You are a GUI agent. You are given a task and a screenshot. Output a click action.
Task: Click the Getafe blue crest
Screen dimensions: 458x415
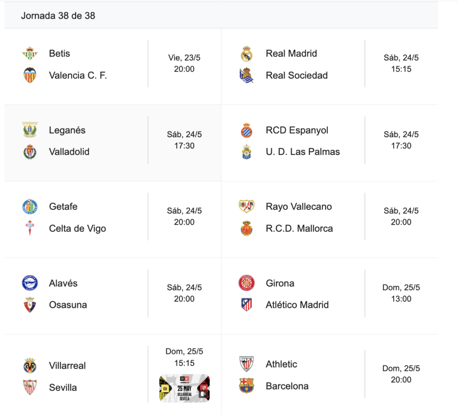(x=30, y=206)
